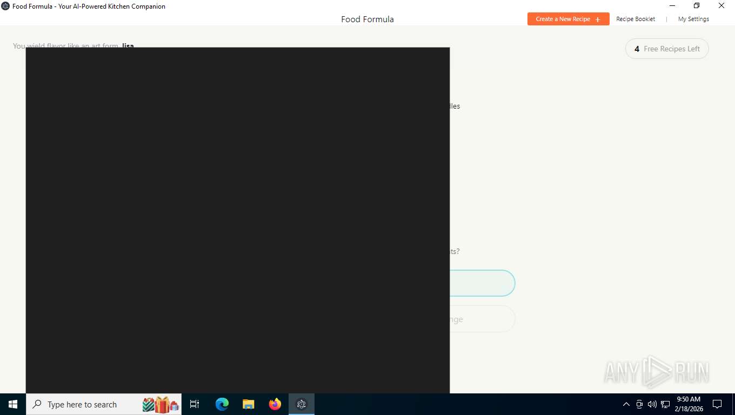
Task: Click the Food Formula header title
Action: (367, 19)
